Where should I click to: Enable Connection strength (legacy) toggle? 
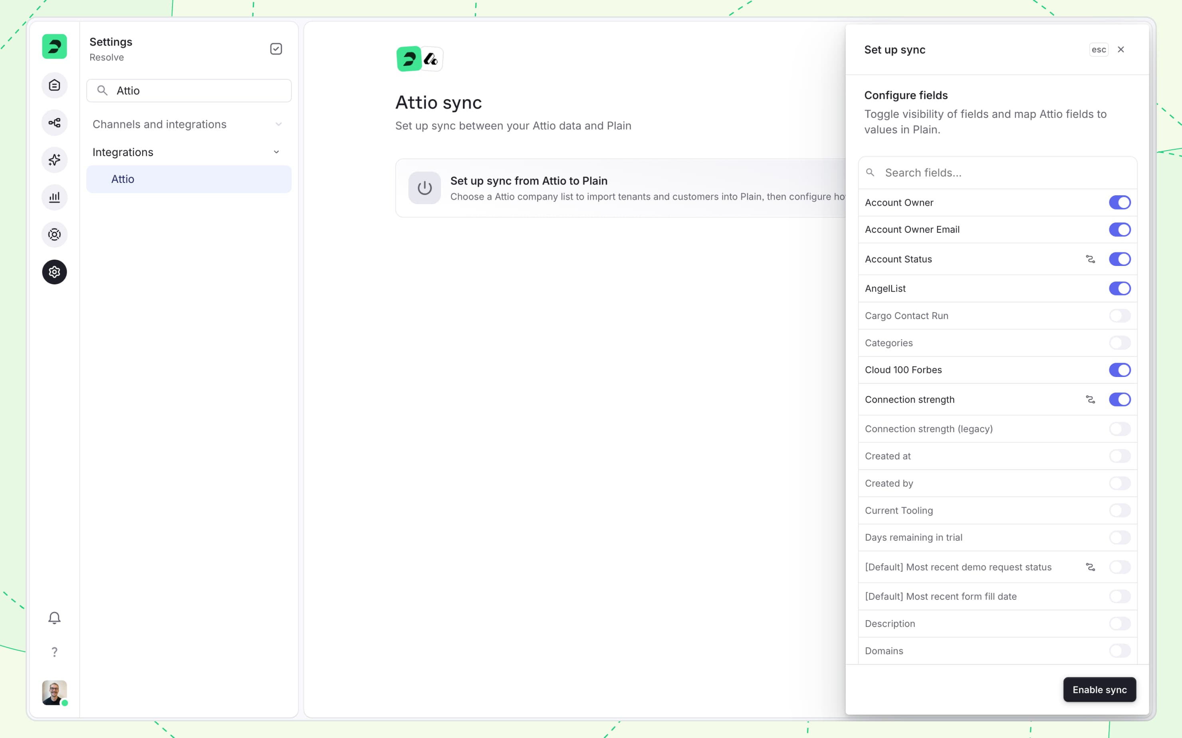1120,429
